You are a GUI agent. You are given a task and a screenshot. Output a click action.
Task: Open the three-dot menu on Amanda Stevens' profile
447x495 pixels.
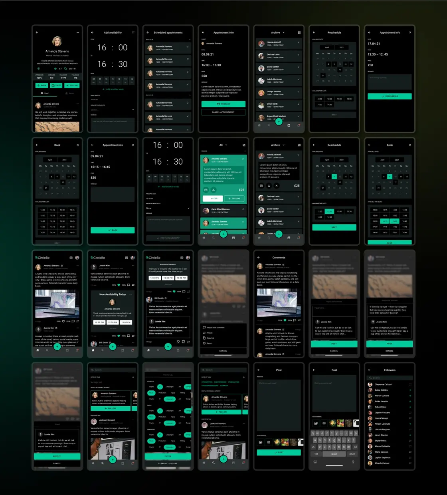pyautogui.click(x=77, y=32)
